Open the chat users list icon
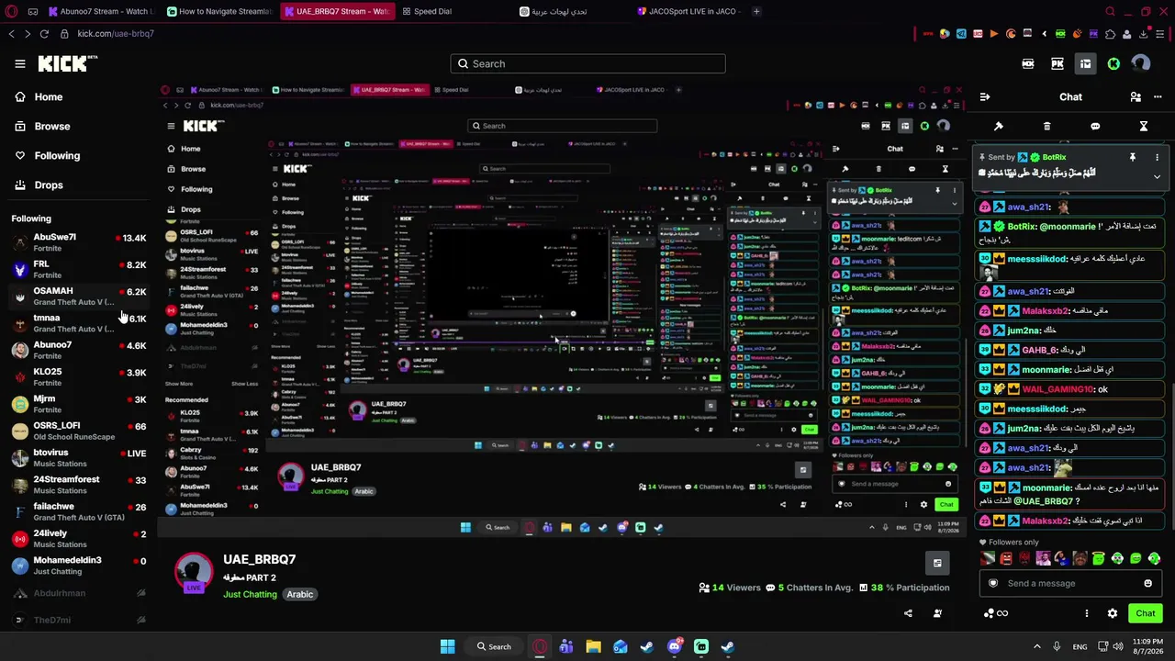1175x661 pixels. 1136,97
